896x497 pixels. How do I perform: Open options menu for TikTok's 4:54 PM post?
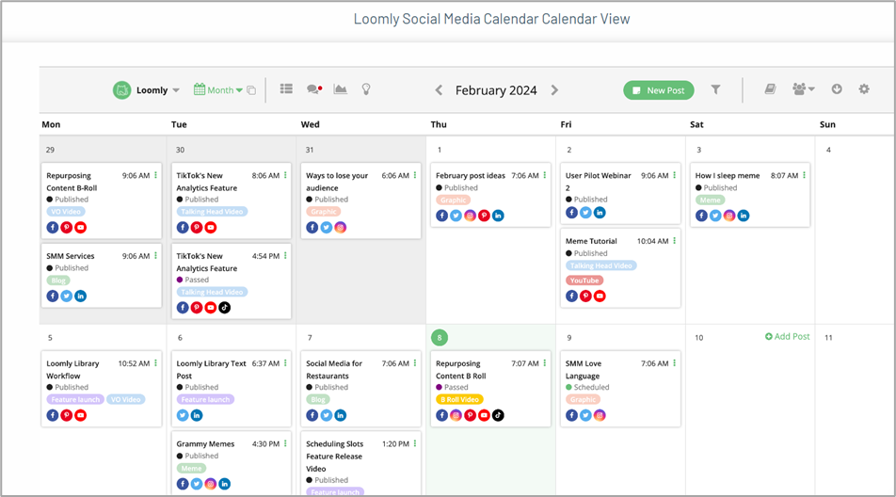[x=285, y=256]
